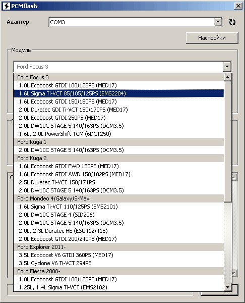The width and height of the screenshot is (245, 303).
Task: Open the COM3 adapter dropdown arrow
Action: 218,22
